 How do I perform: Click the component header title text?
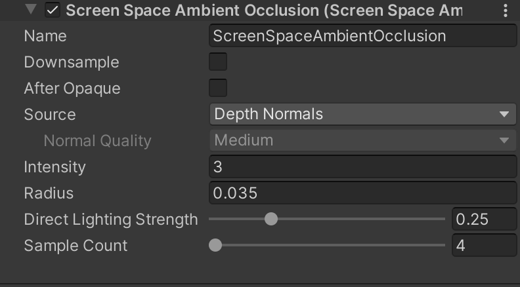(x=263, y=10)
